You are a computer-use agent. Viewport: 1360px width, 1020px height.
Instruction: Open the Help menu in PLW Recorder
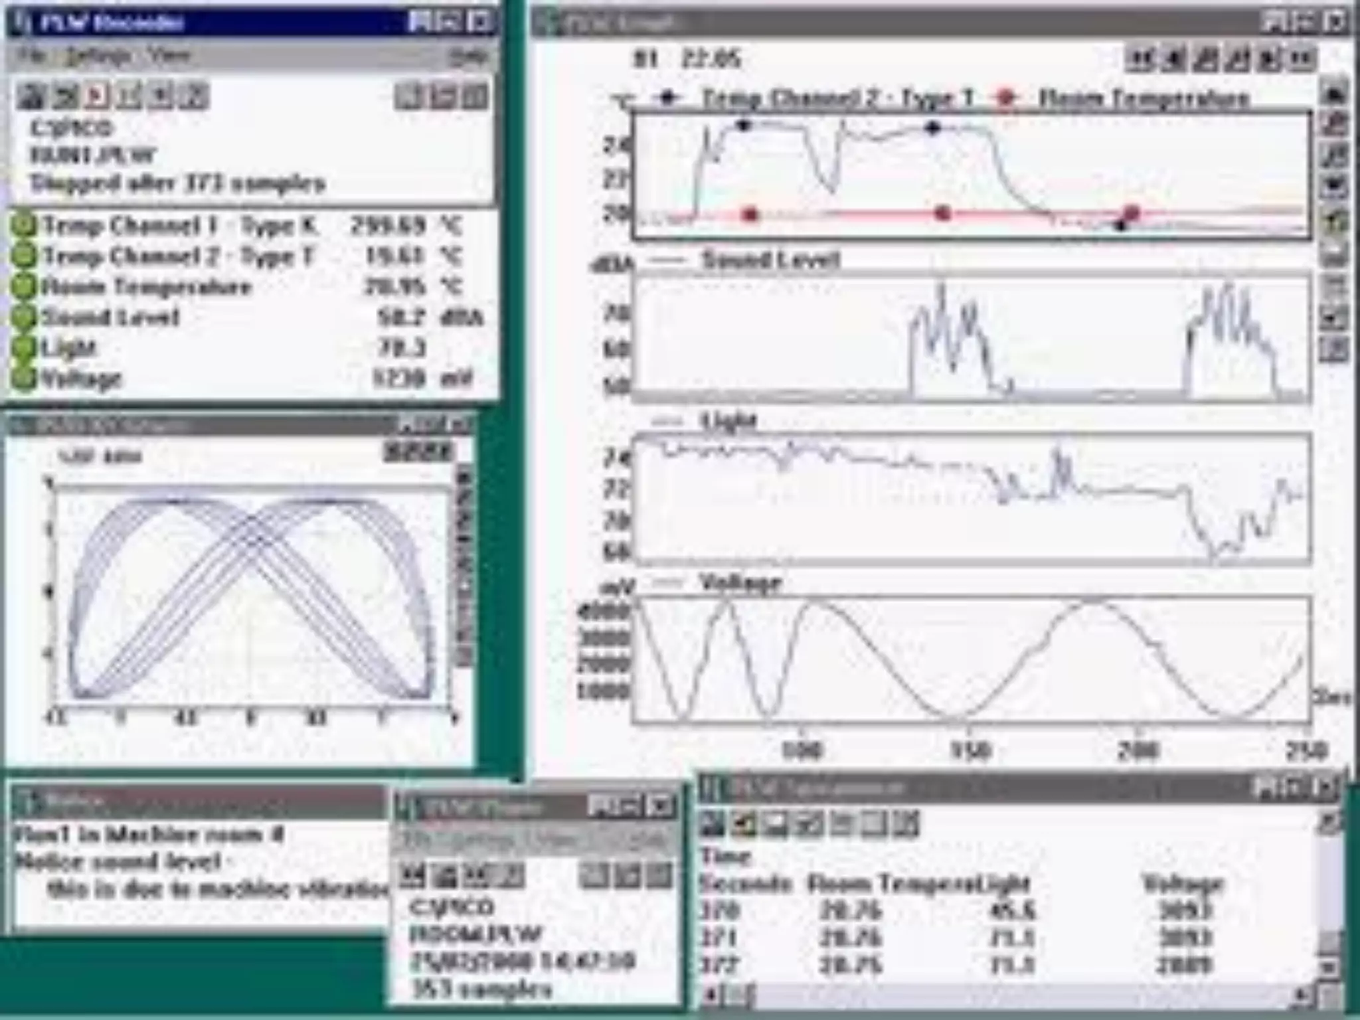[468, 57]
